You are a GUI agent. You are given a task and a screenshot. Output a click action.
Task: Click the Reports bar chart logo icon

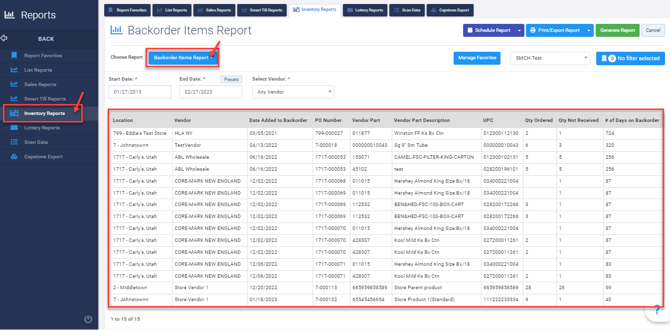tap(9, 15)
